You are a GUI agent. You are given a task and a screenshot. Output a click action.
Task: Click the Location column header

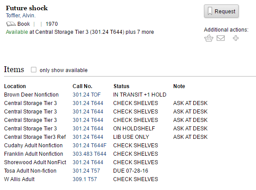15,86
